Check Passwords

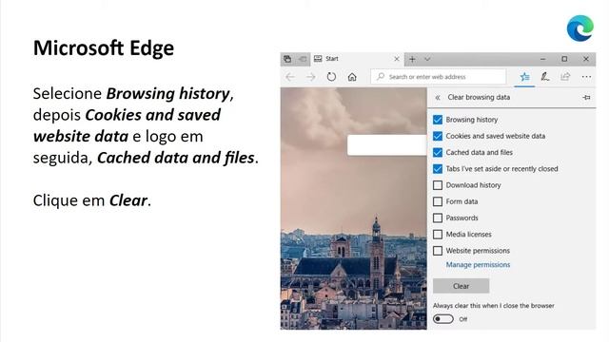point(438,218)
